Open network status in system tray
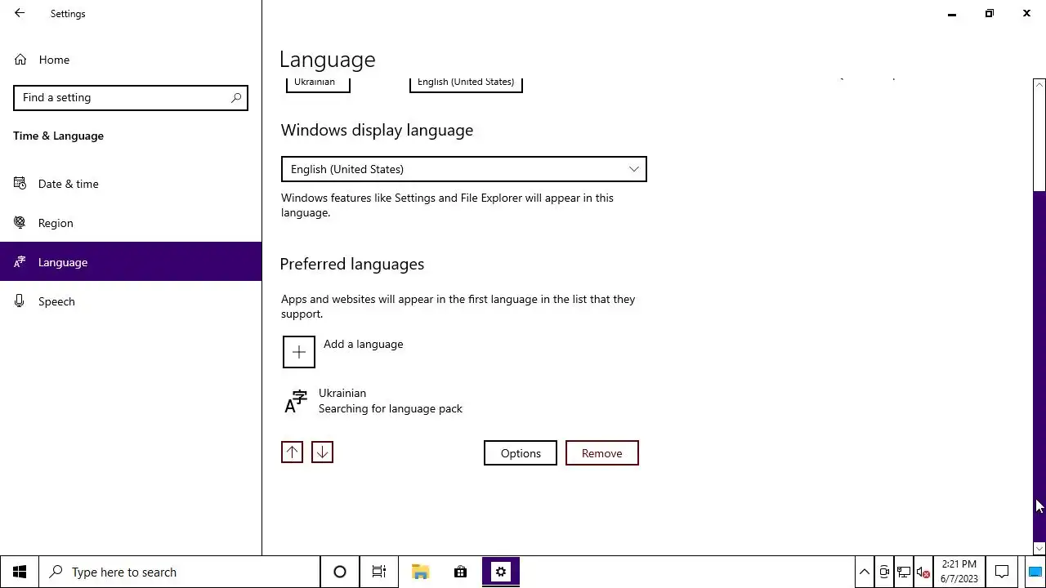 (904, 572)
